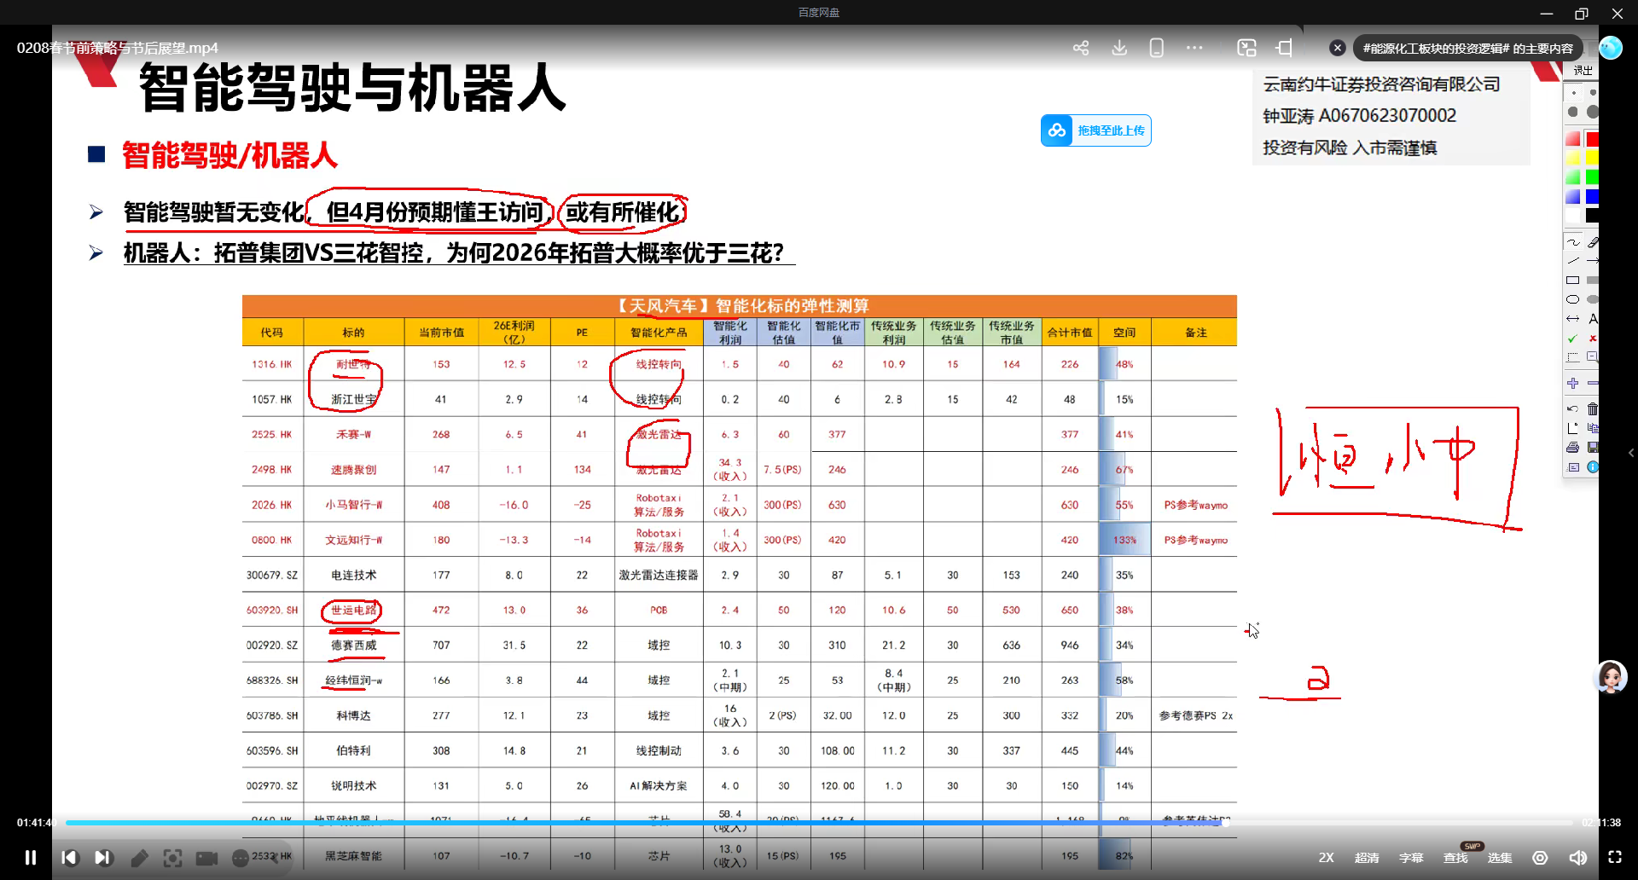Open the send-to-phone option
Image resolution: width=1638 pixels, height=880 pixels.
[1156, 48]
